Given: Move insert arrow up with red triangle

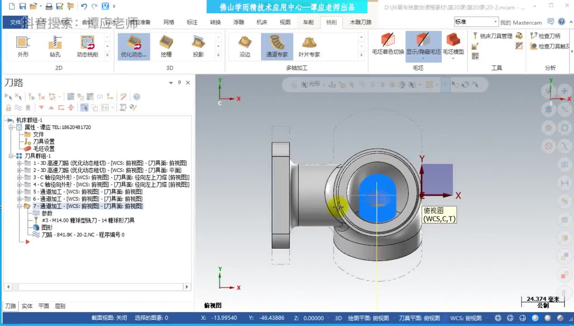Looking at the screenshot, I should pos(51,107).
